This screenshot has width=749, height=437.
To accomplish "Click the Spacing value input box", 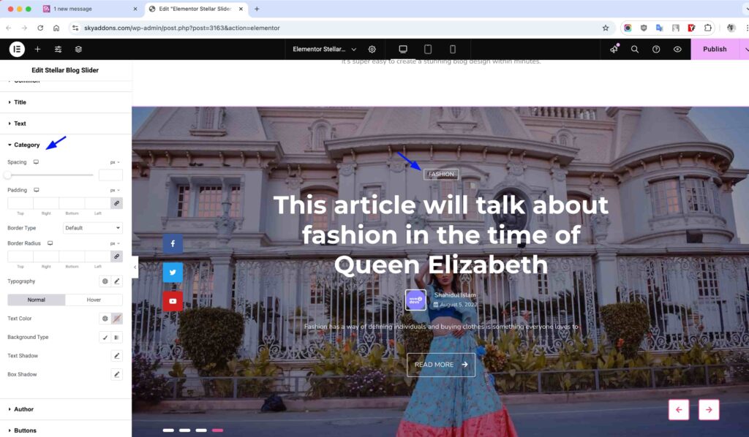I will tap(110, 175).
